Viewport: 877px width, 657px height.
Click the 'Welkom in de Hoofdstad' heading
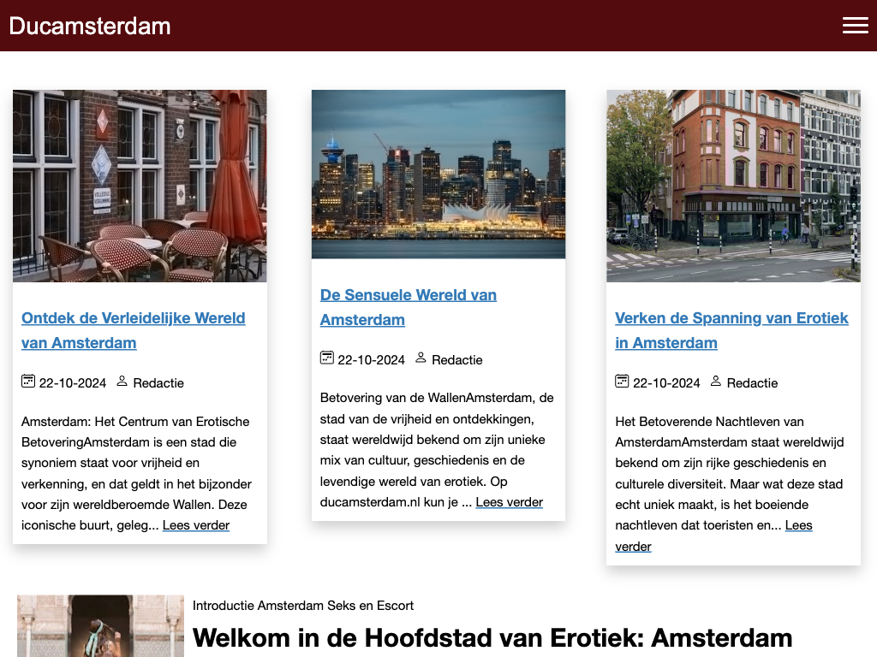click(x=492, y=637)
